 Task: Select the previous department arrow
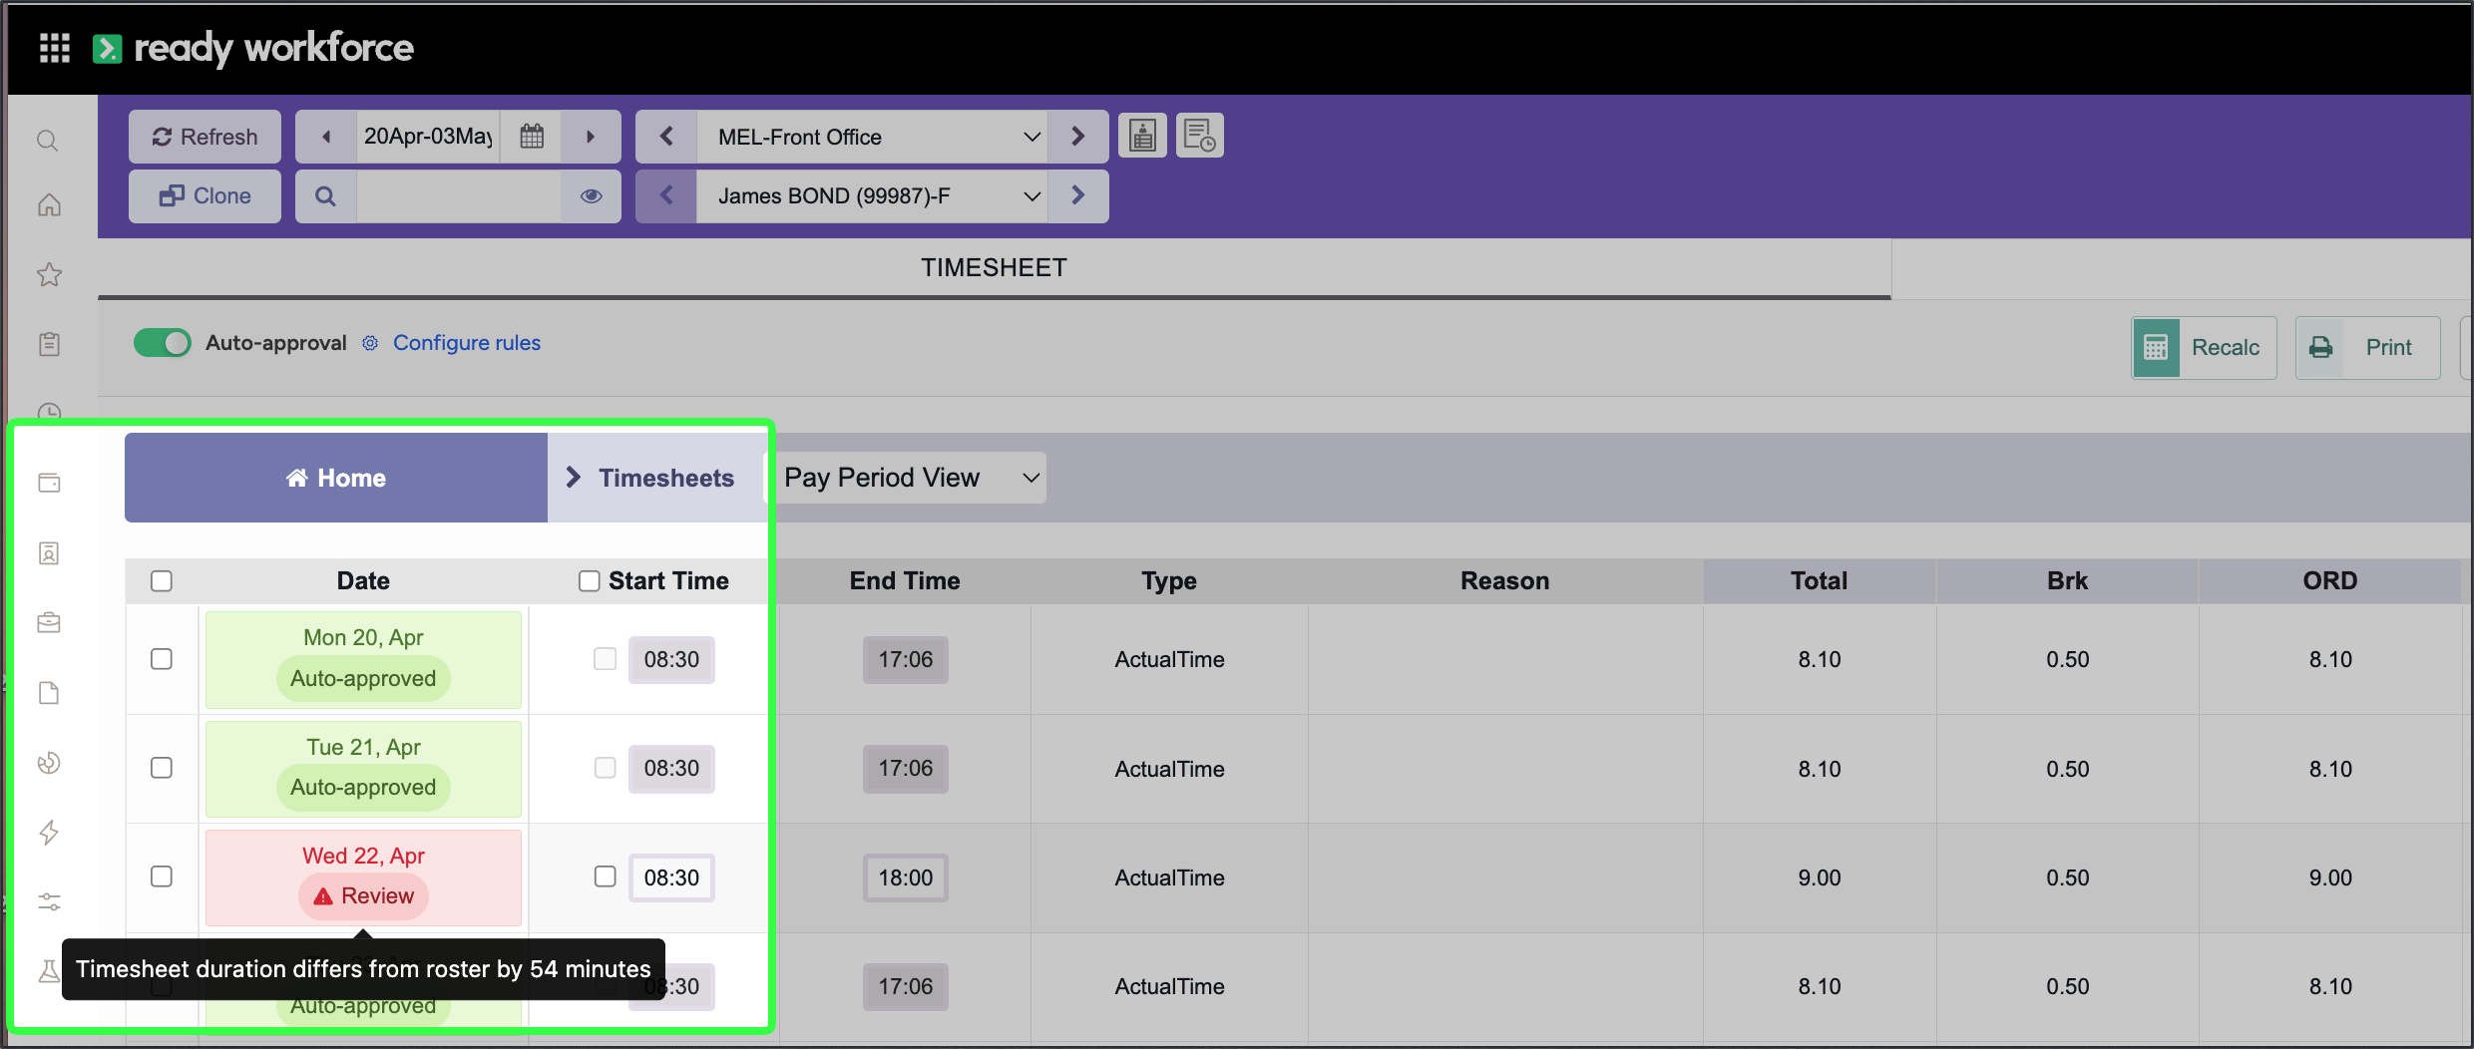666,137
